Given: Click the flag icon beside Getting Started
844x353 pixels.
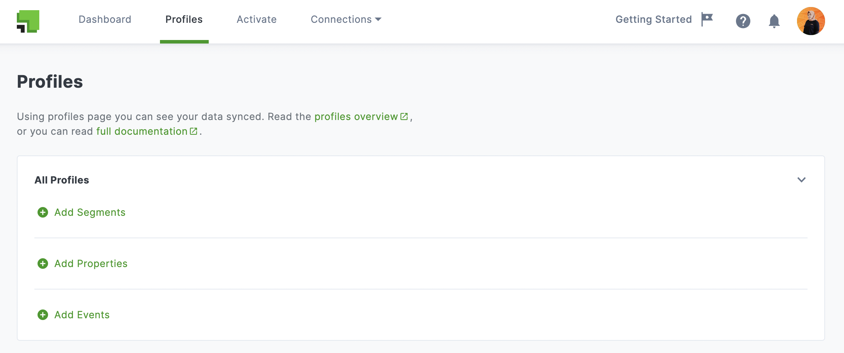Looking at the screenshot, I should point(706,19).
